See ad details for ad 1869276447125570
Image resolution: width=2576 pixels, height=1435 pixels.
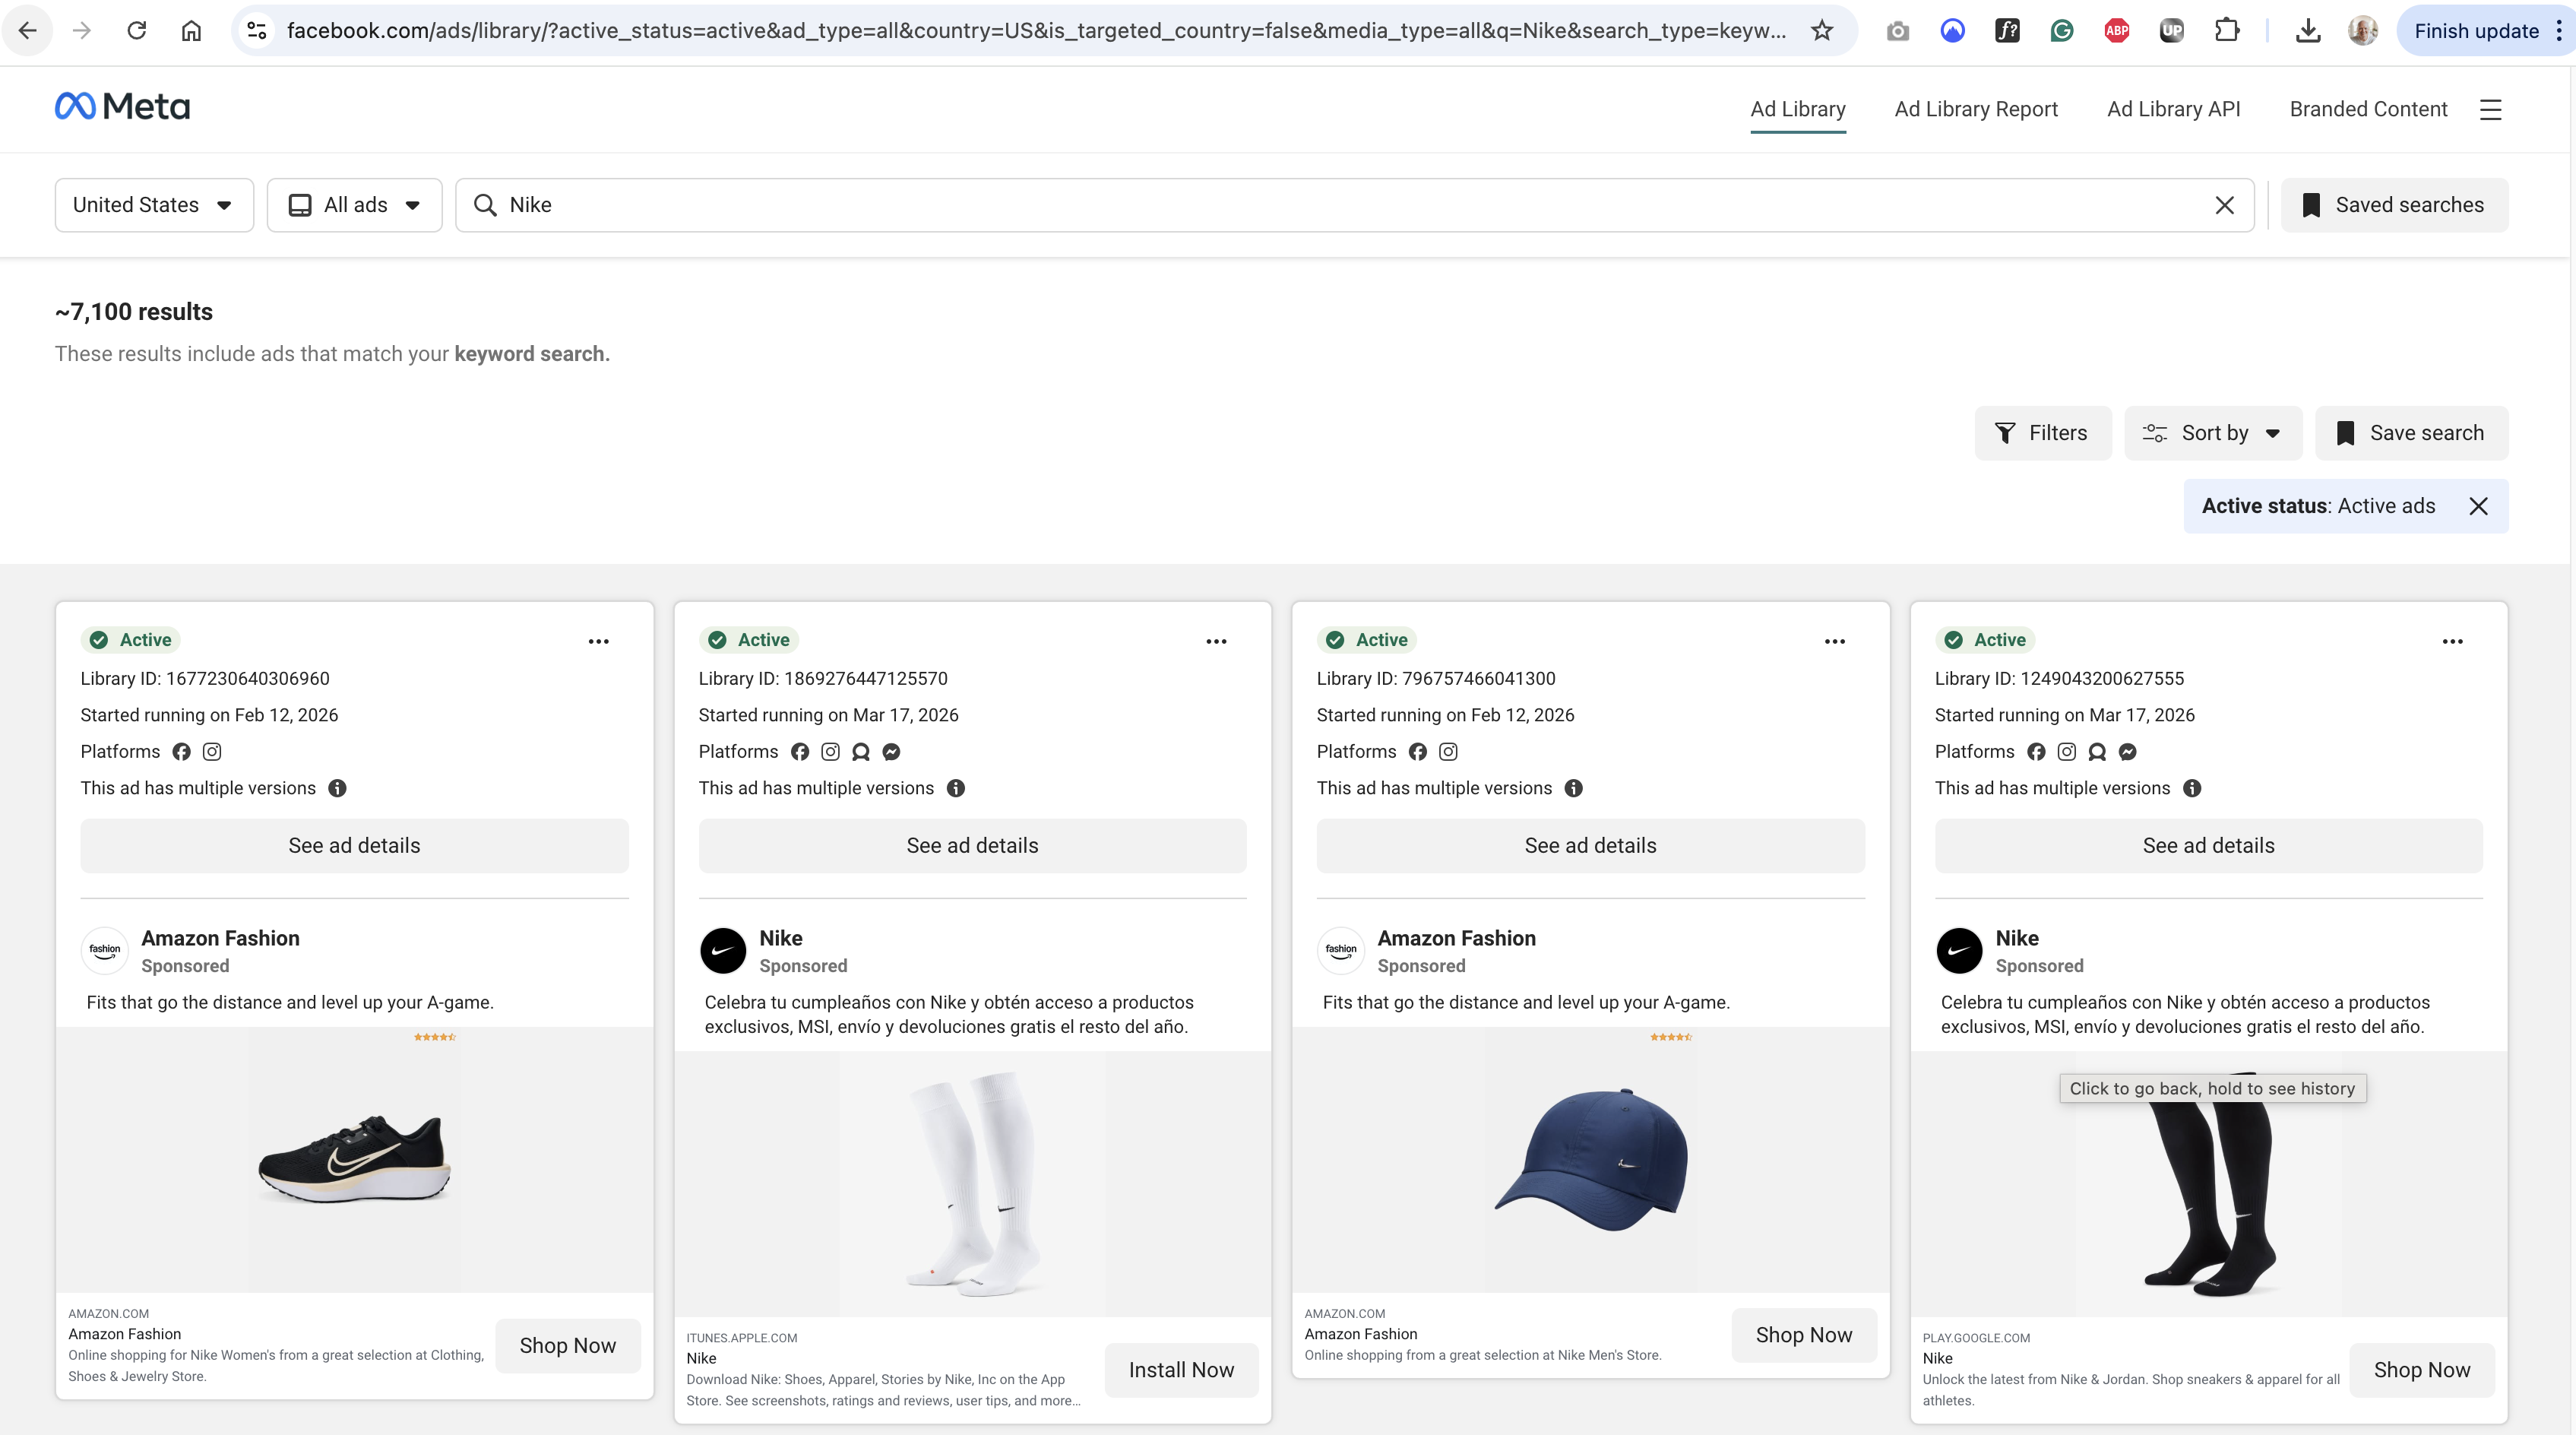coord(972,846)
